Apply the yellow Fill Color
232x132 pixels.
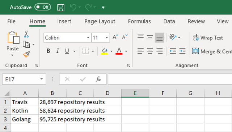click(x=104, y=51)
